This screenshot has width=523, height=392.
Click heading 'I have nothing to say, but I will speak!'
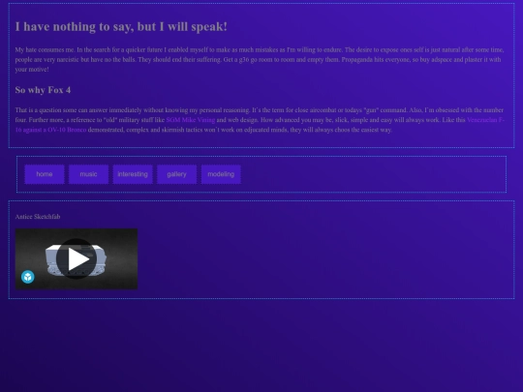121,27
